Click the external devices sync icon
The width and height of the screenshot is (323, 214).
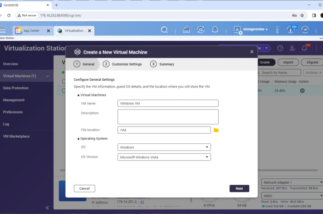pos(201,30)
